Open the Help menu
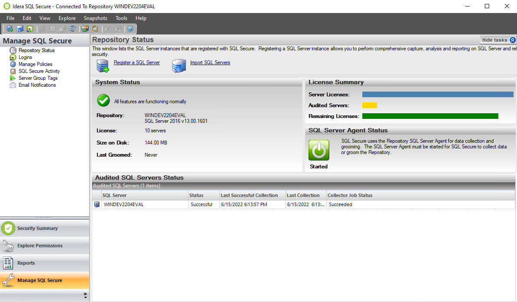 click(141, 18)
